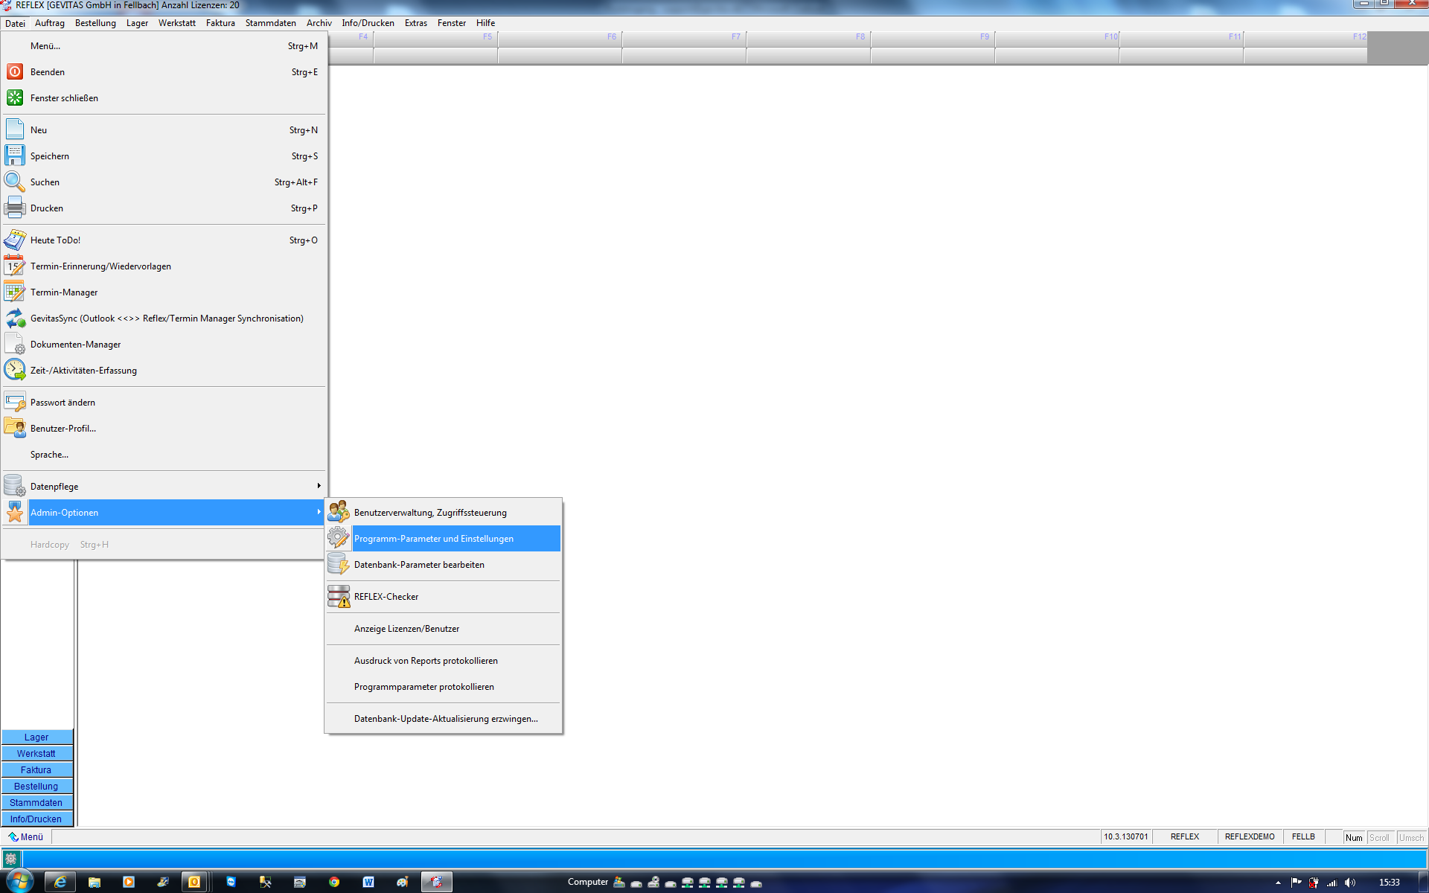Open the Fenster menu
The width and height of the screenshot is (1429, 893).
[452, 23]
